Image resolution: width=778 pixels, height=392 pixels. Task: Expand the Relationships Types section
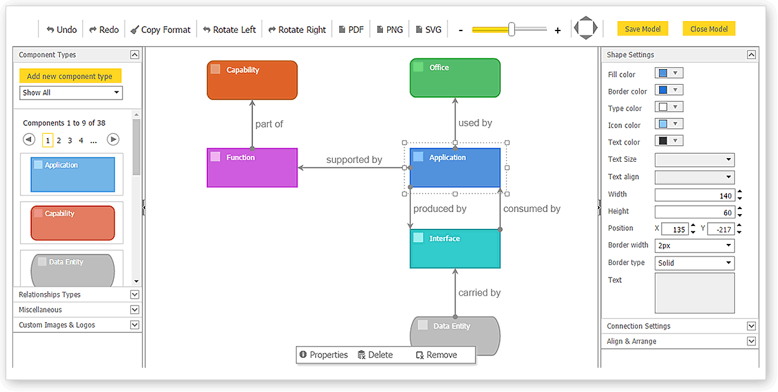pyautogui.click(x=134, y=294)
